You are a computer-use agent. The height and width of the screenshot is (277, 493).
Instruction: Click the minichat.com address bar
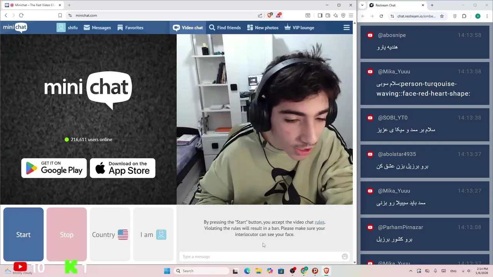pyautogui.click(x=162, y=15)
